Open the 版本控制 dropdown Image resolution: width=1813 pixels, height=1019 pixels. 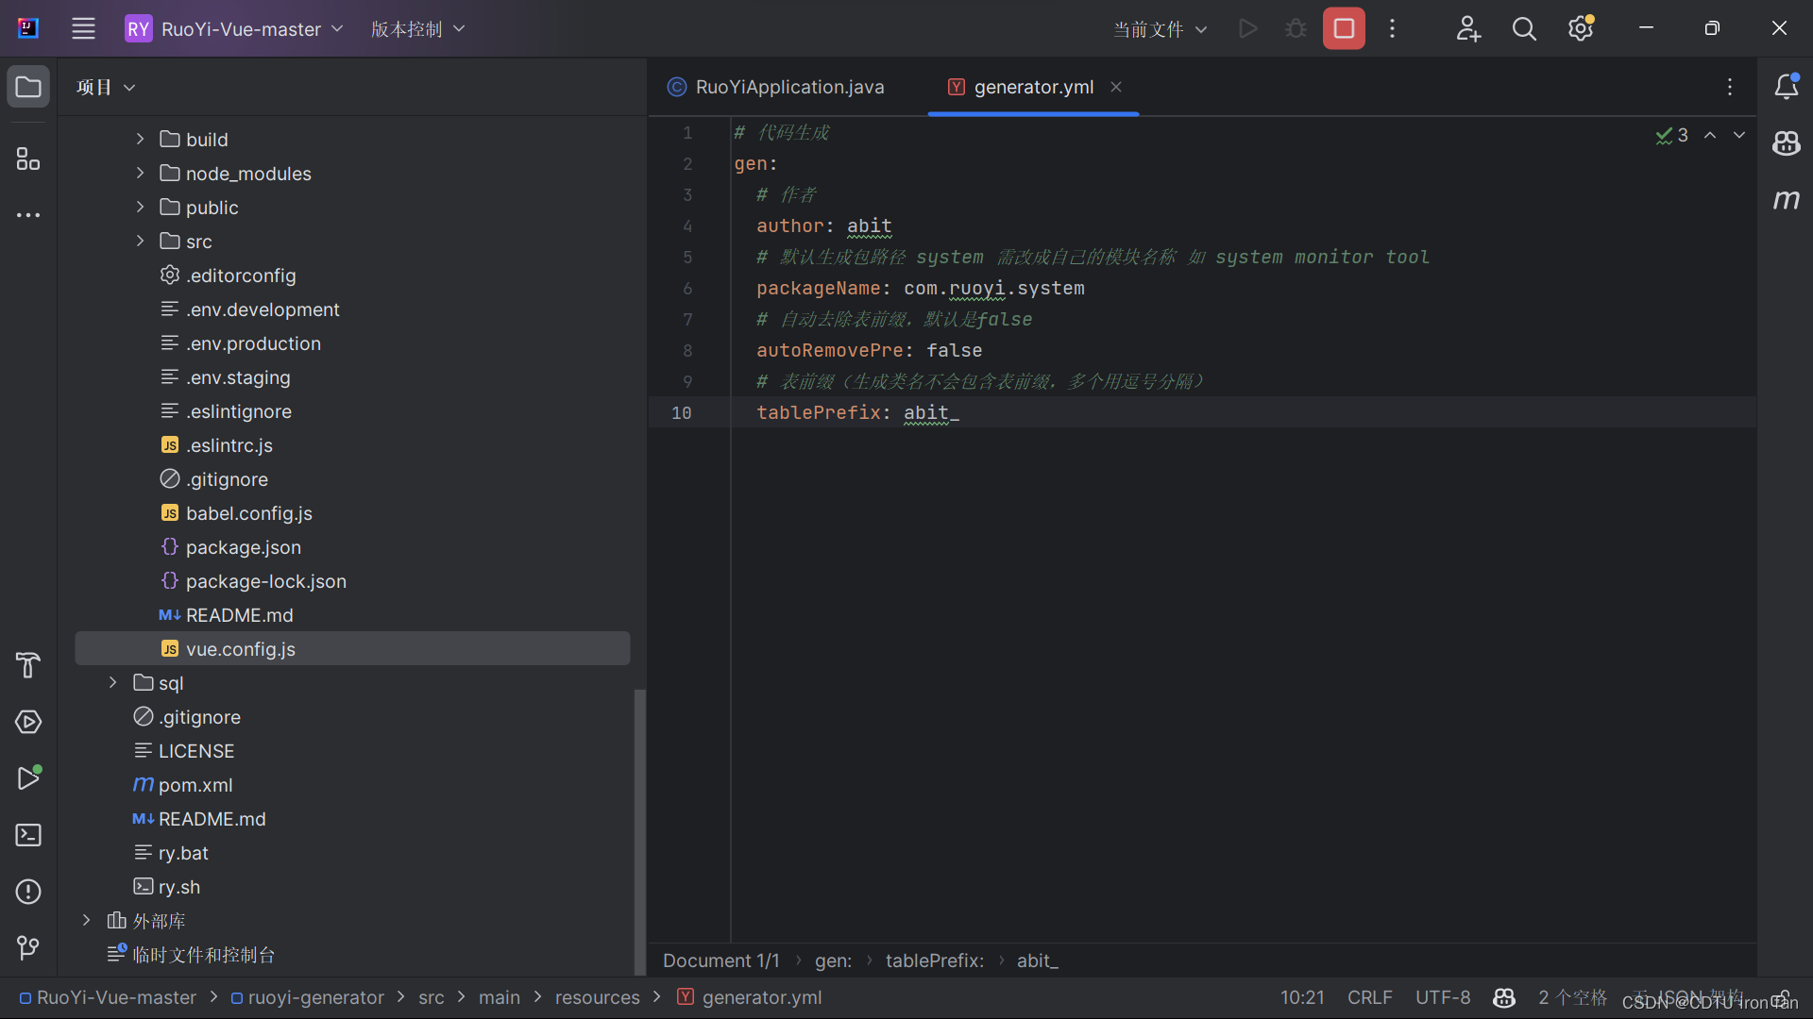[417, 28]
